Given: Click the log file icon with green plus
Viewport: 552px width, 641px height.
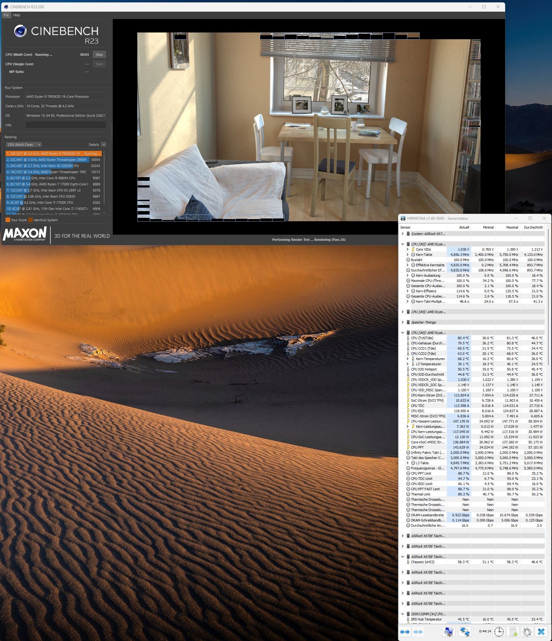Looking at the screenshot, I should coord(513,632).
